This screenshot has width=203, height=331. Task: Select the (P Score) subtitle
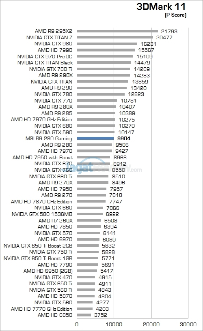click(x=175, y=15)
